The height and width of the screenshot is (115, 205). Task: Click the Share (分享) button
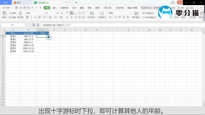[190, 8]
